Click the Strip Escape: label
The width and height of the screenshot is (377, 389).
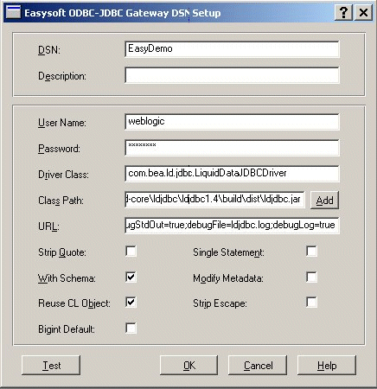click(220, 303)
